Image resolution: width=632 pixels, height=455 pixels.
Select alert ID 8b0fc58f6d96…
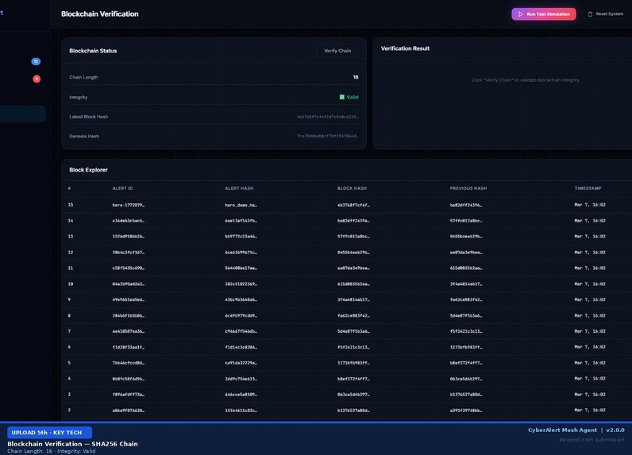click(128, 379)
